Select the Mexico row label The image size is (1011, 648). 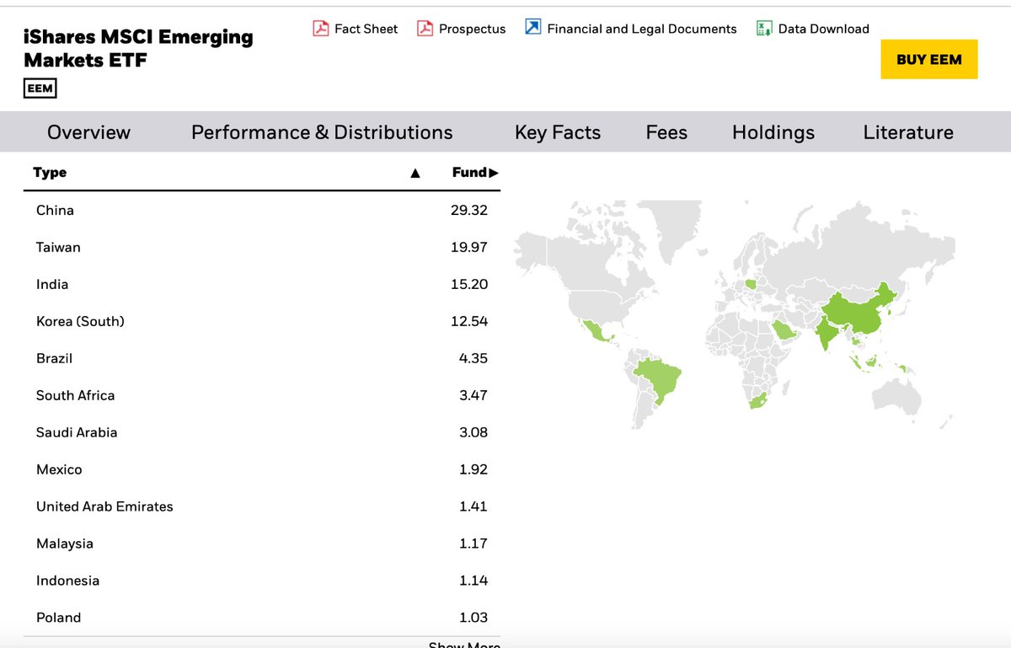[59, 469]
